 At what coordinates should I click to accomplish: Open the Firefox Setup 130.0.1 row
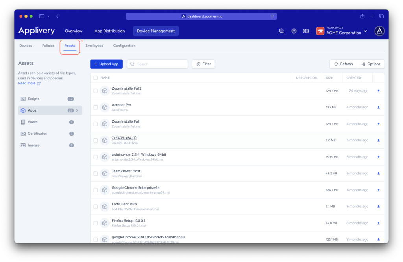(x=237, y=223)
